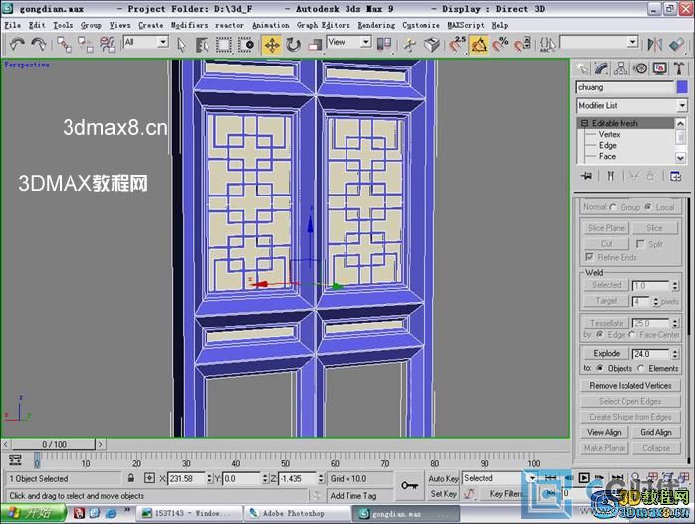
Task: Click Select and Manipulate icon
Action: (x=410, y=45)
